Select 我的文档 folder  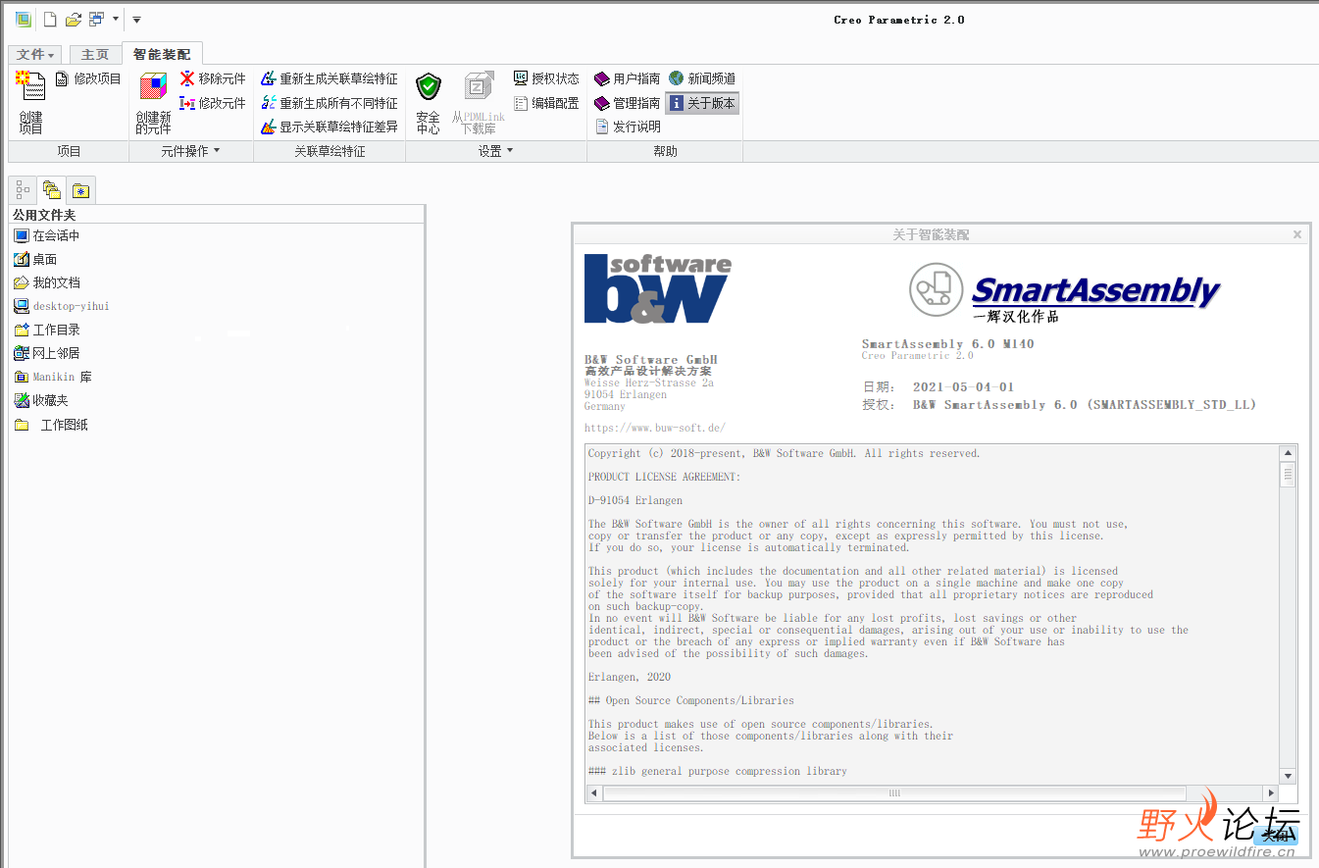coord(47,282)
